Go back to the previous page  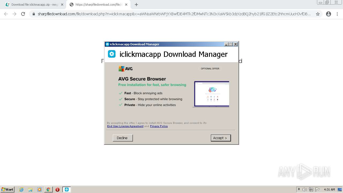[x=6, y=14]
